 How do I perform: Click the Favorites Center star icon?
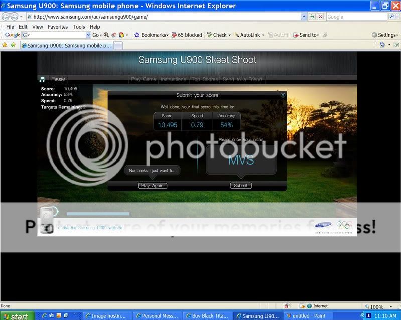coord(5,45)
